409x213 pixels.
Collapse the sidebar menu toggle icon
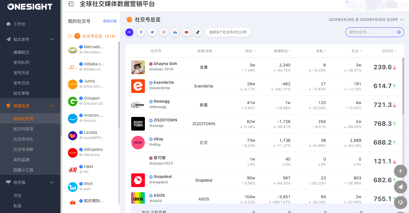click(x=71, y=4)
